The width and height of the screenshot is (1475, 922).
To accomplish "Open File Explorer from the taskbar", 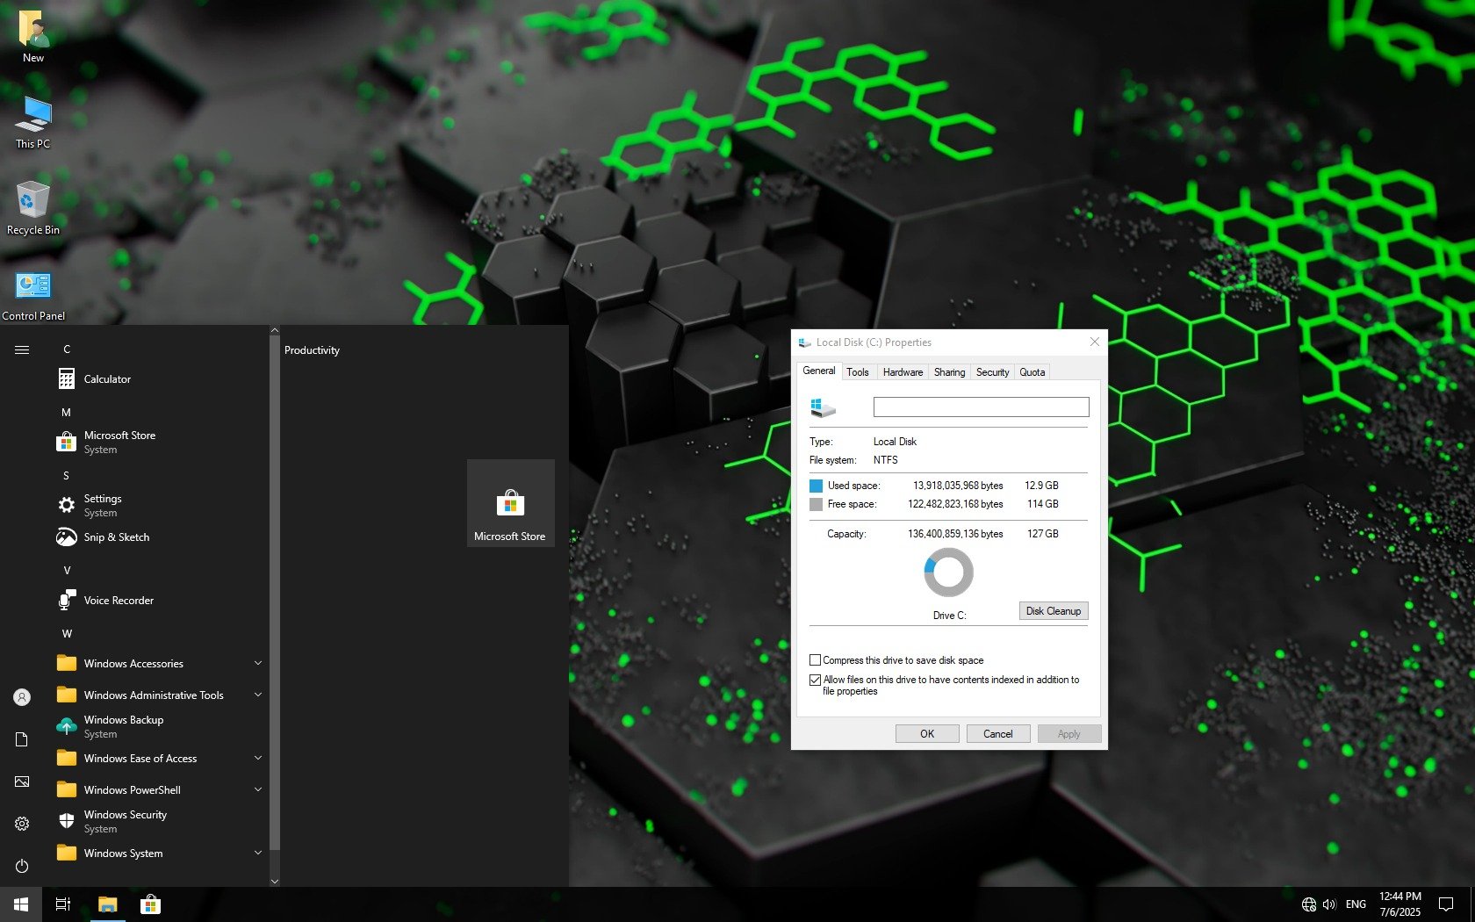I will (x=107, y=904).
